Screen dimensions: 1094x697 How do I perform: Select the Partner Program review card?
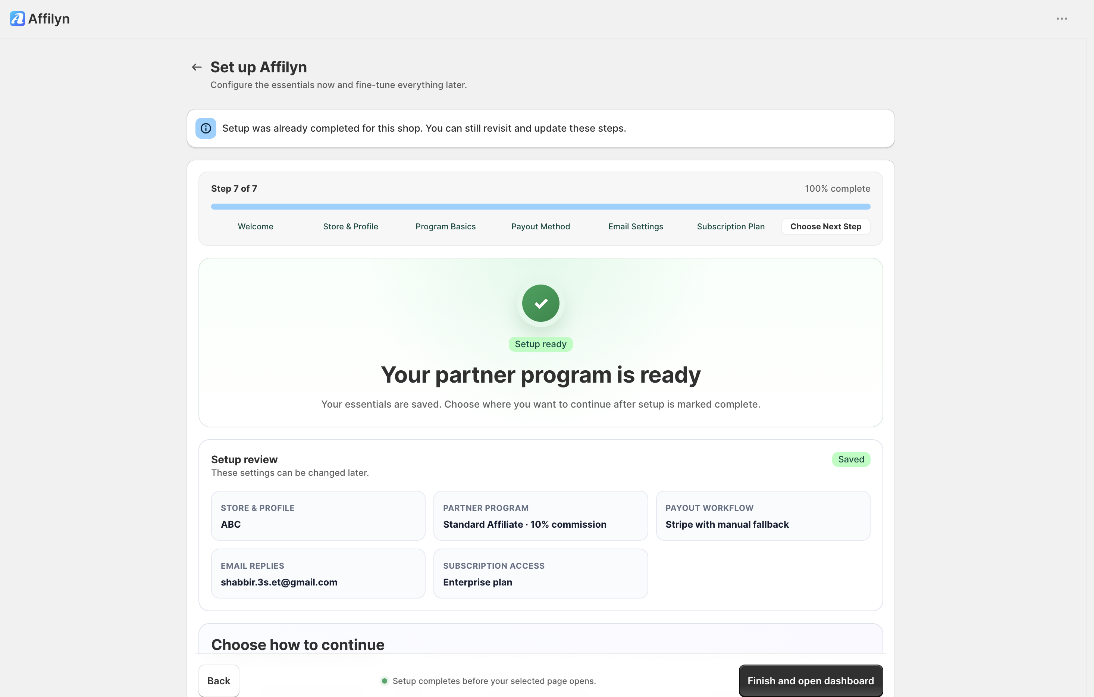[x=540, y=516]
